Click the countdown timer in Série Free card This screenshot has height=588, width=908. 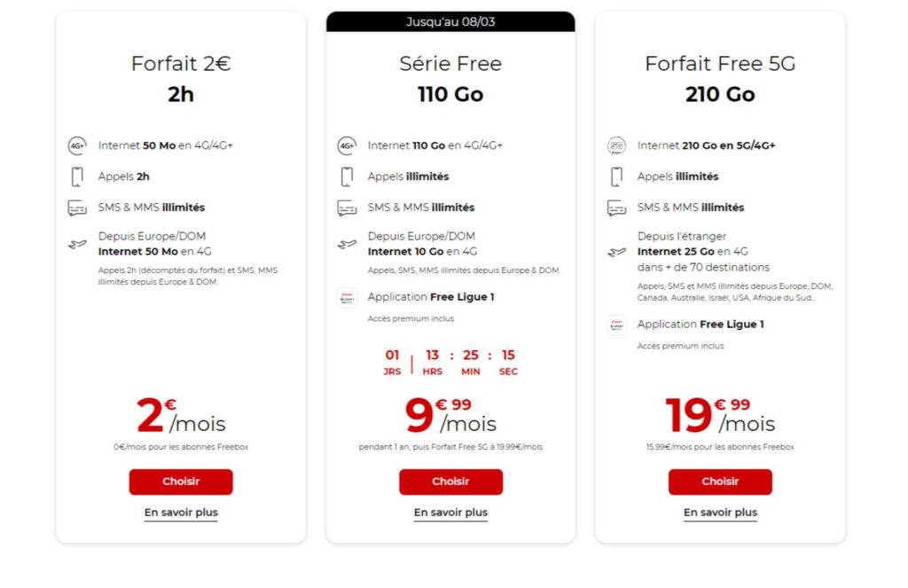click(450, 362)
